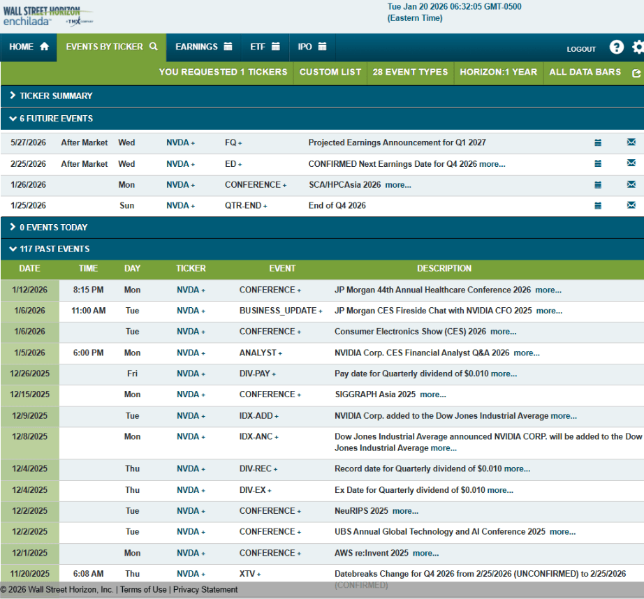Click calendar icon for 5/27/2026 earnings row

coord(598,142)
